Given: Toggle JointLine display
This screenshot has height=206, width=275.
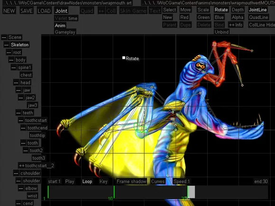Looking at the screenshot, I should click(258, 10).
